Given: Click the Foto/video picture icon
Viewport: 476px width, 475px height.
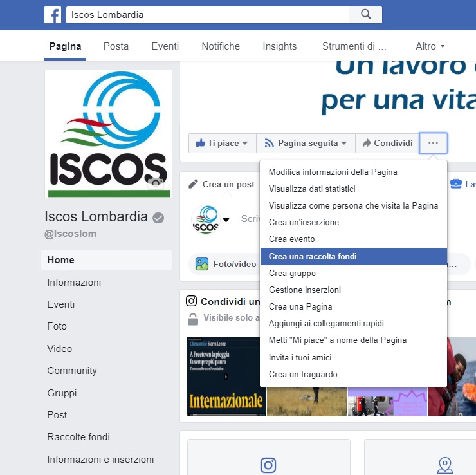Looking at the screenshot, I should [x=202, y=264].
